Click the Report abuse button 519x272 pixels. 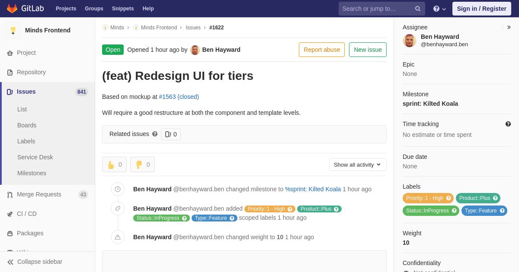pos(322,50)
